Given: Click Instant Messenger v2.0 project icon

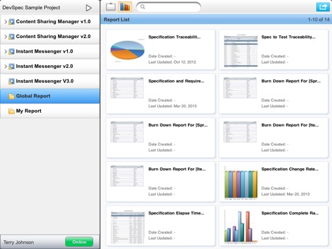Looking at the screenshot, I should click(11, 66).
